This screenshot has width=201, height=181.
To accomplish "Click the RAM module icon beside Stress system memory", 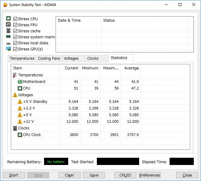I will pyautogui.click(x=8, y=37).
